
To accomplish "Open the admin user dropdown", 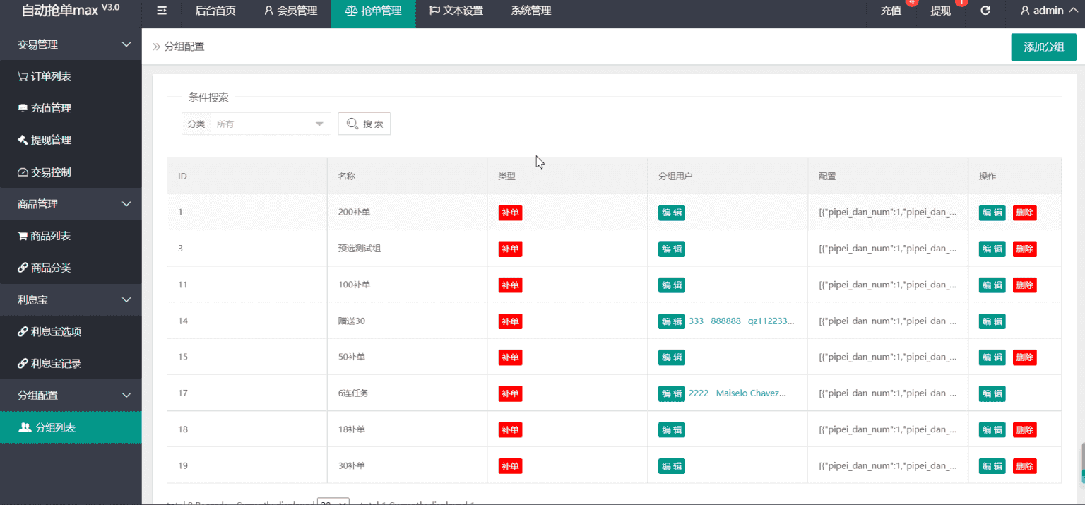I will click(1048, 11).
